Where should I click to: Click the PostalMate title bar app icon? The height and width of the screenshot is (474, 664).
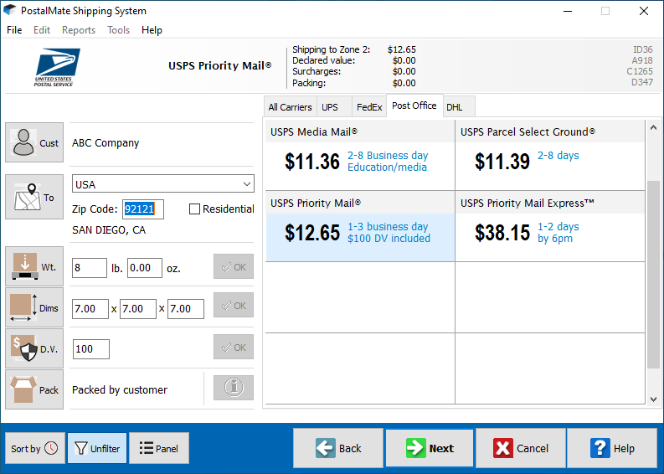(9, 10)
